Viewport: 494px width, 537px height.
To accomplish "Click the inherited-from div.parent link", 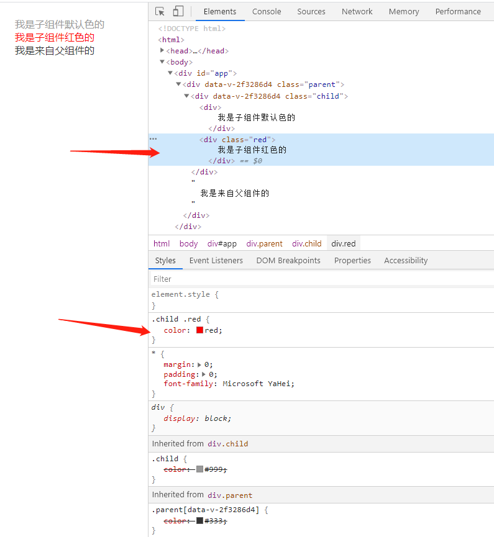I will point(230,495).
